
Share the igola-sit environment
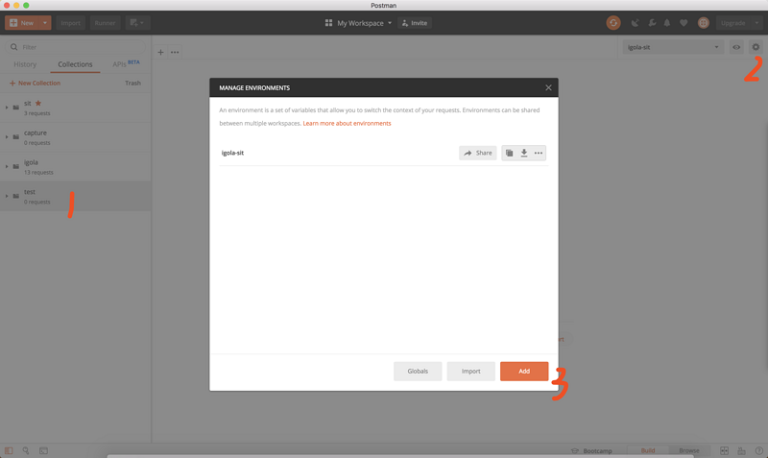pos(477,153)
